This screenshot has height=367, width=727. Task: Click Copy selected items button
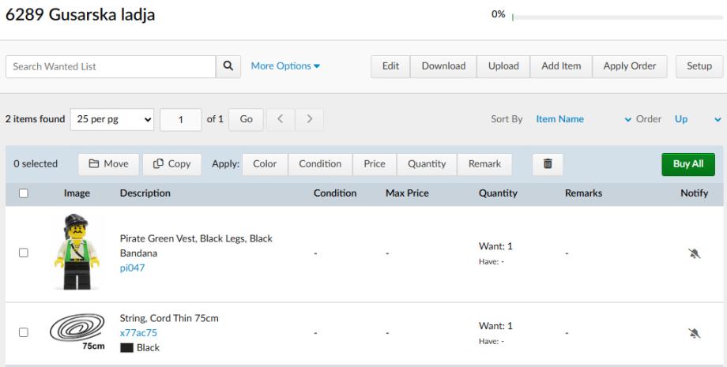click(171, 164)
